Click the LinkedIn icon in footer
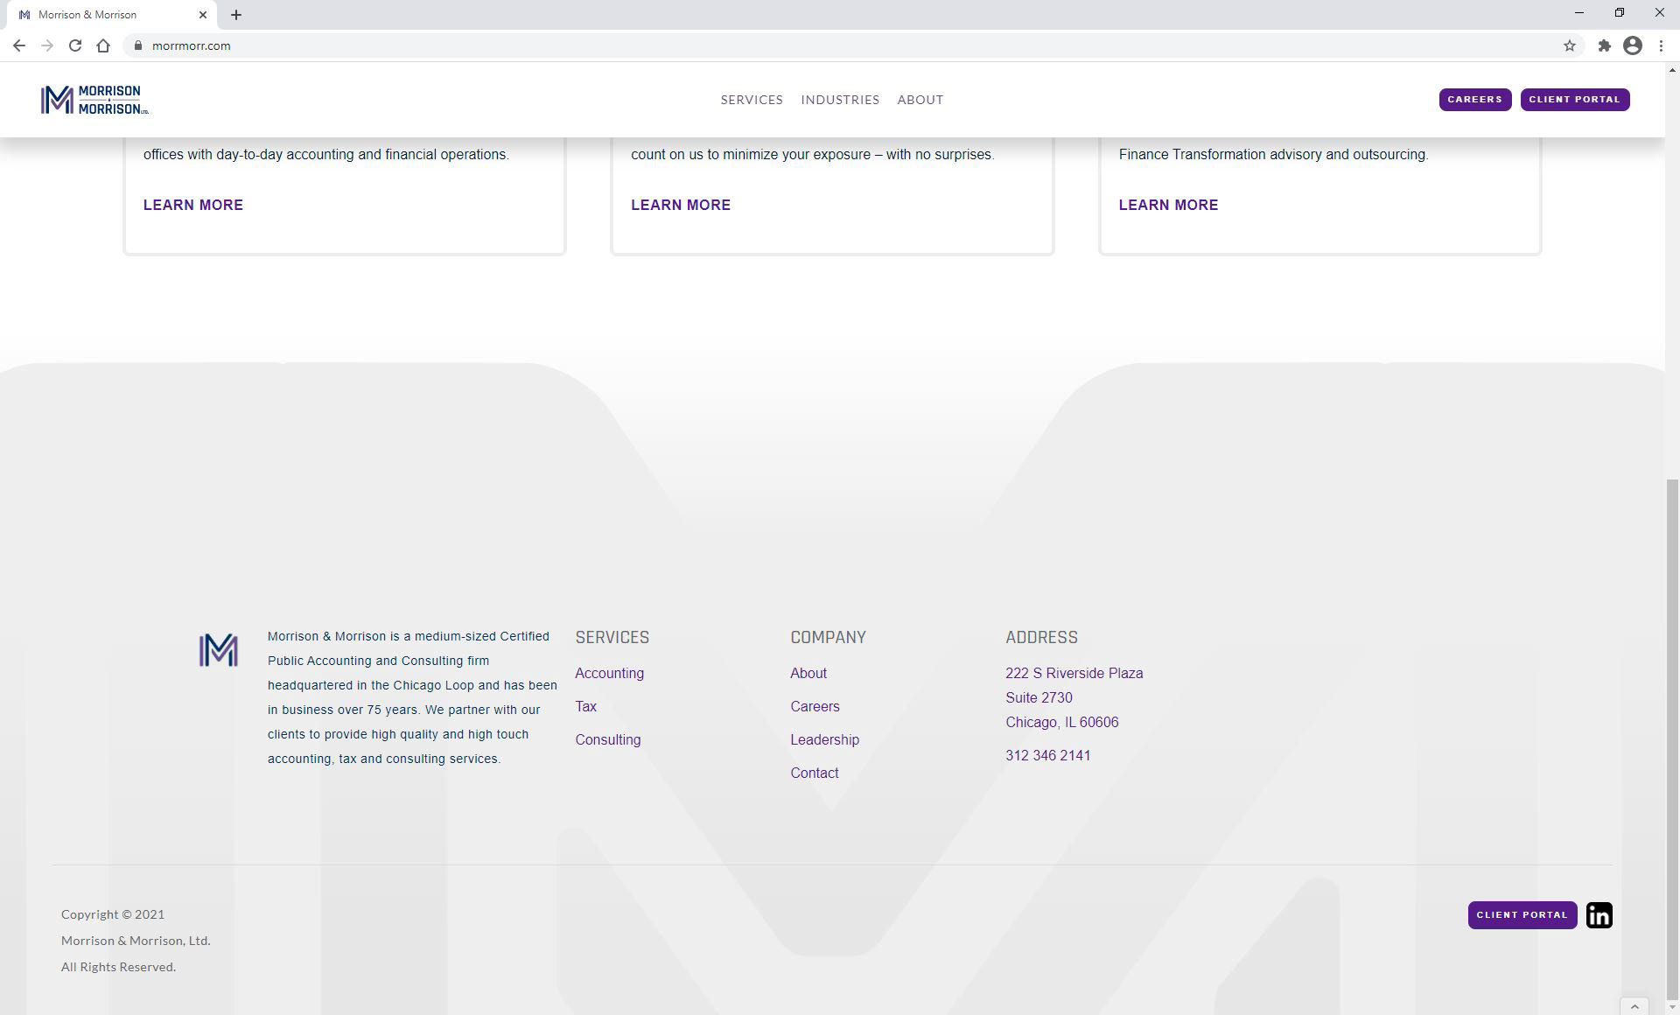The height and width of the screenshot is (1015, 1680). pos(1599,915)
